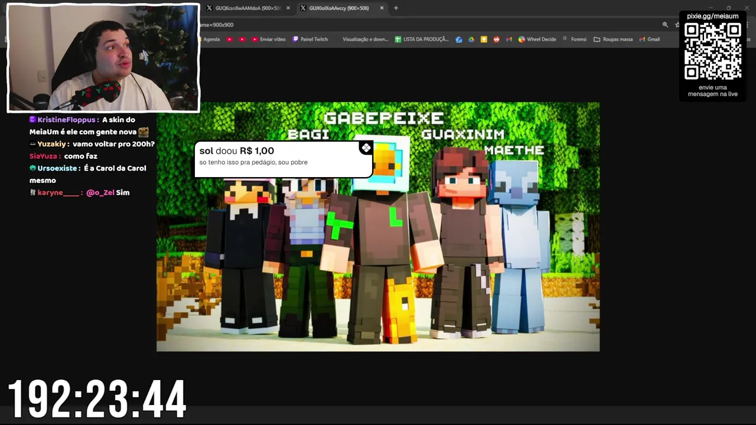The width and height of the screenshot is (756, 425).
Task: Click the pixie.gg QR code
Action: coord(712,51)
